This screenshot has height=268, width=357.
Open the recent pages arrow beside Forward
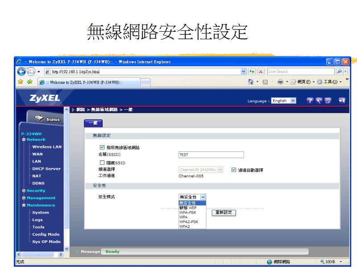(39, 72)
